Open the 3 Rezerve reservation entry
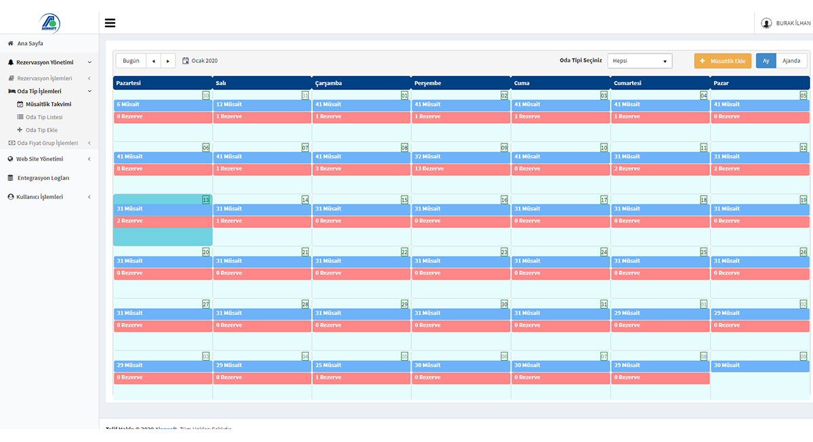Viewport: 813px width, 442px height. coord(362,169)
